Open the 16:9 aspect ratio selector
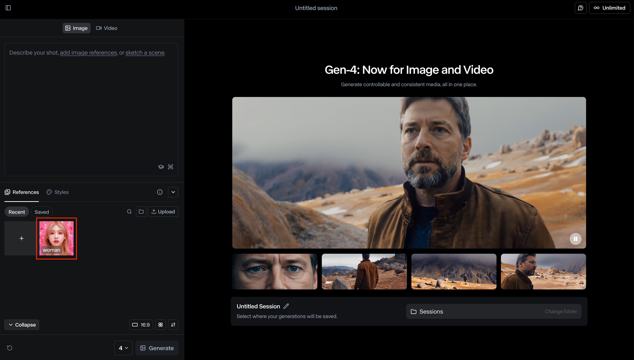 [x=141, y=325]
